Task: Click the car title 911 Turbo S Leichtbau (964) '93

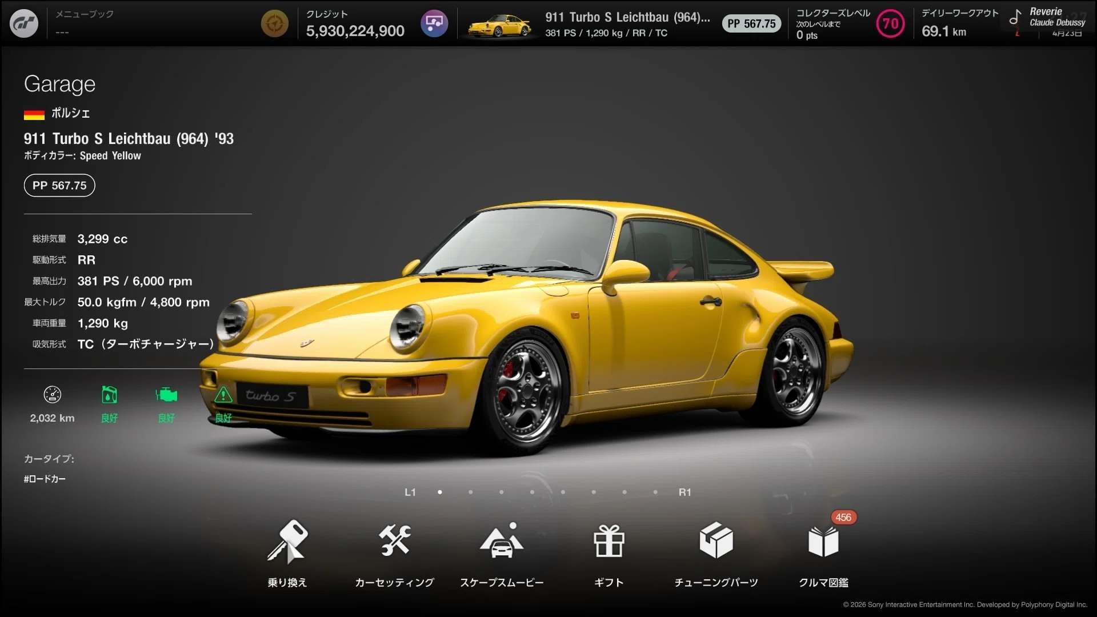Action: coord(129,139)
